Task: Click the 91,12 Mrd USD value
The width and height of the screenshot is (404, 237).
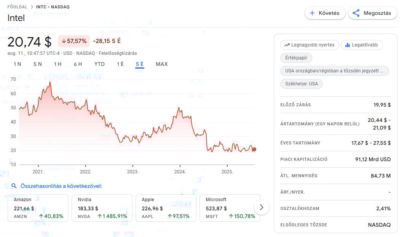Action: [373, 159]
